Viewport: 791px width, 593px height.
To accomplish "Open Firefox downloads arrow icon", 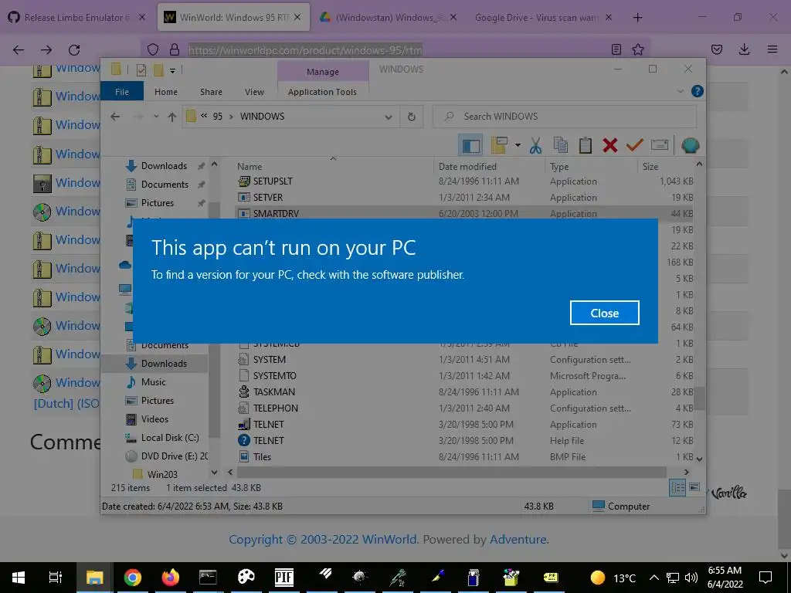I will click(744, 49).
